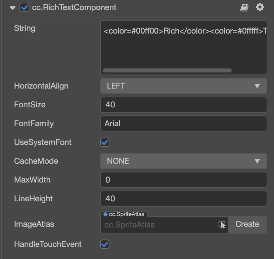The image size is (274, 259).
Task: Click the String rich text area
Action: point(183,47)
